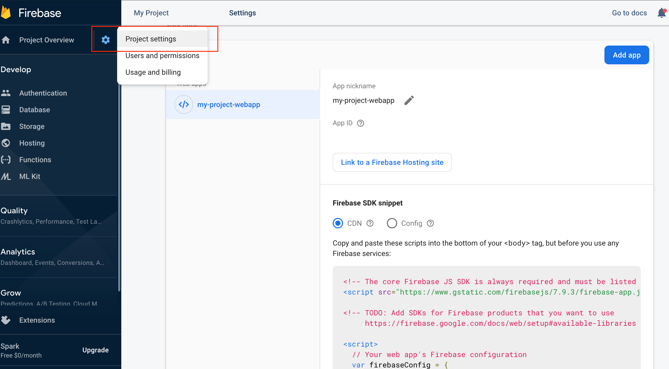Collapse the Develop section header
Image resolution: width=669 pixels, height=369 pixels.
[16, 70]
